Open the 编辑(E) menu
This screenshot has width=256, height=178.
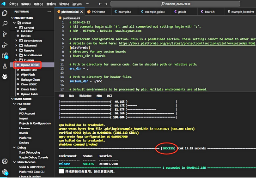pyautogui.click(x=26, y=4)
